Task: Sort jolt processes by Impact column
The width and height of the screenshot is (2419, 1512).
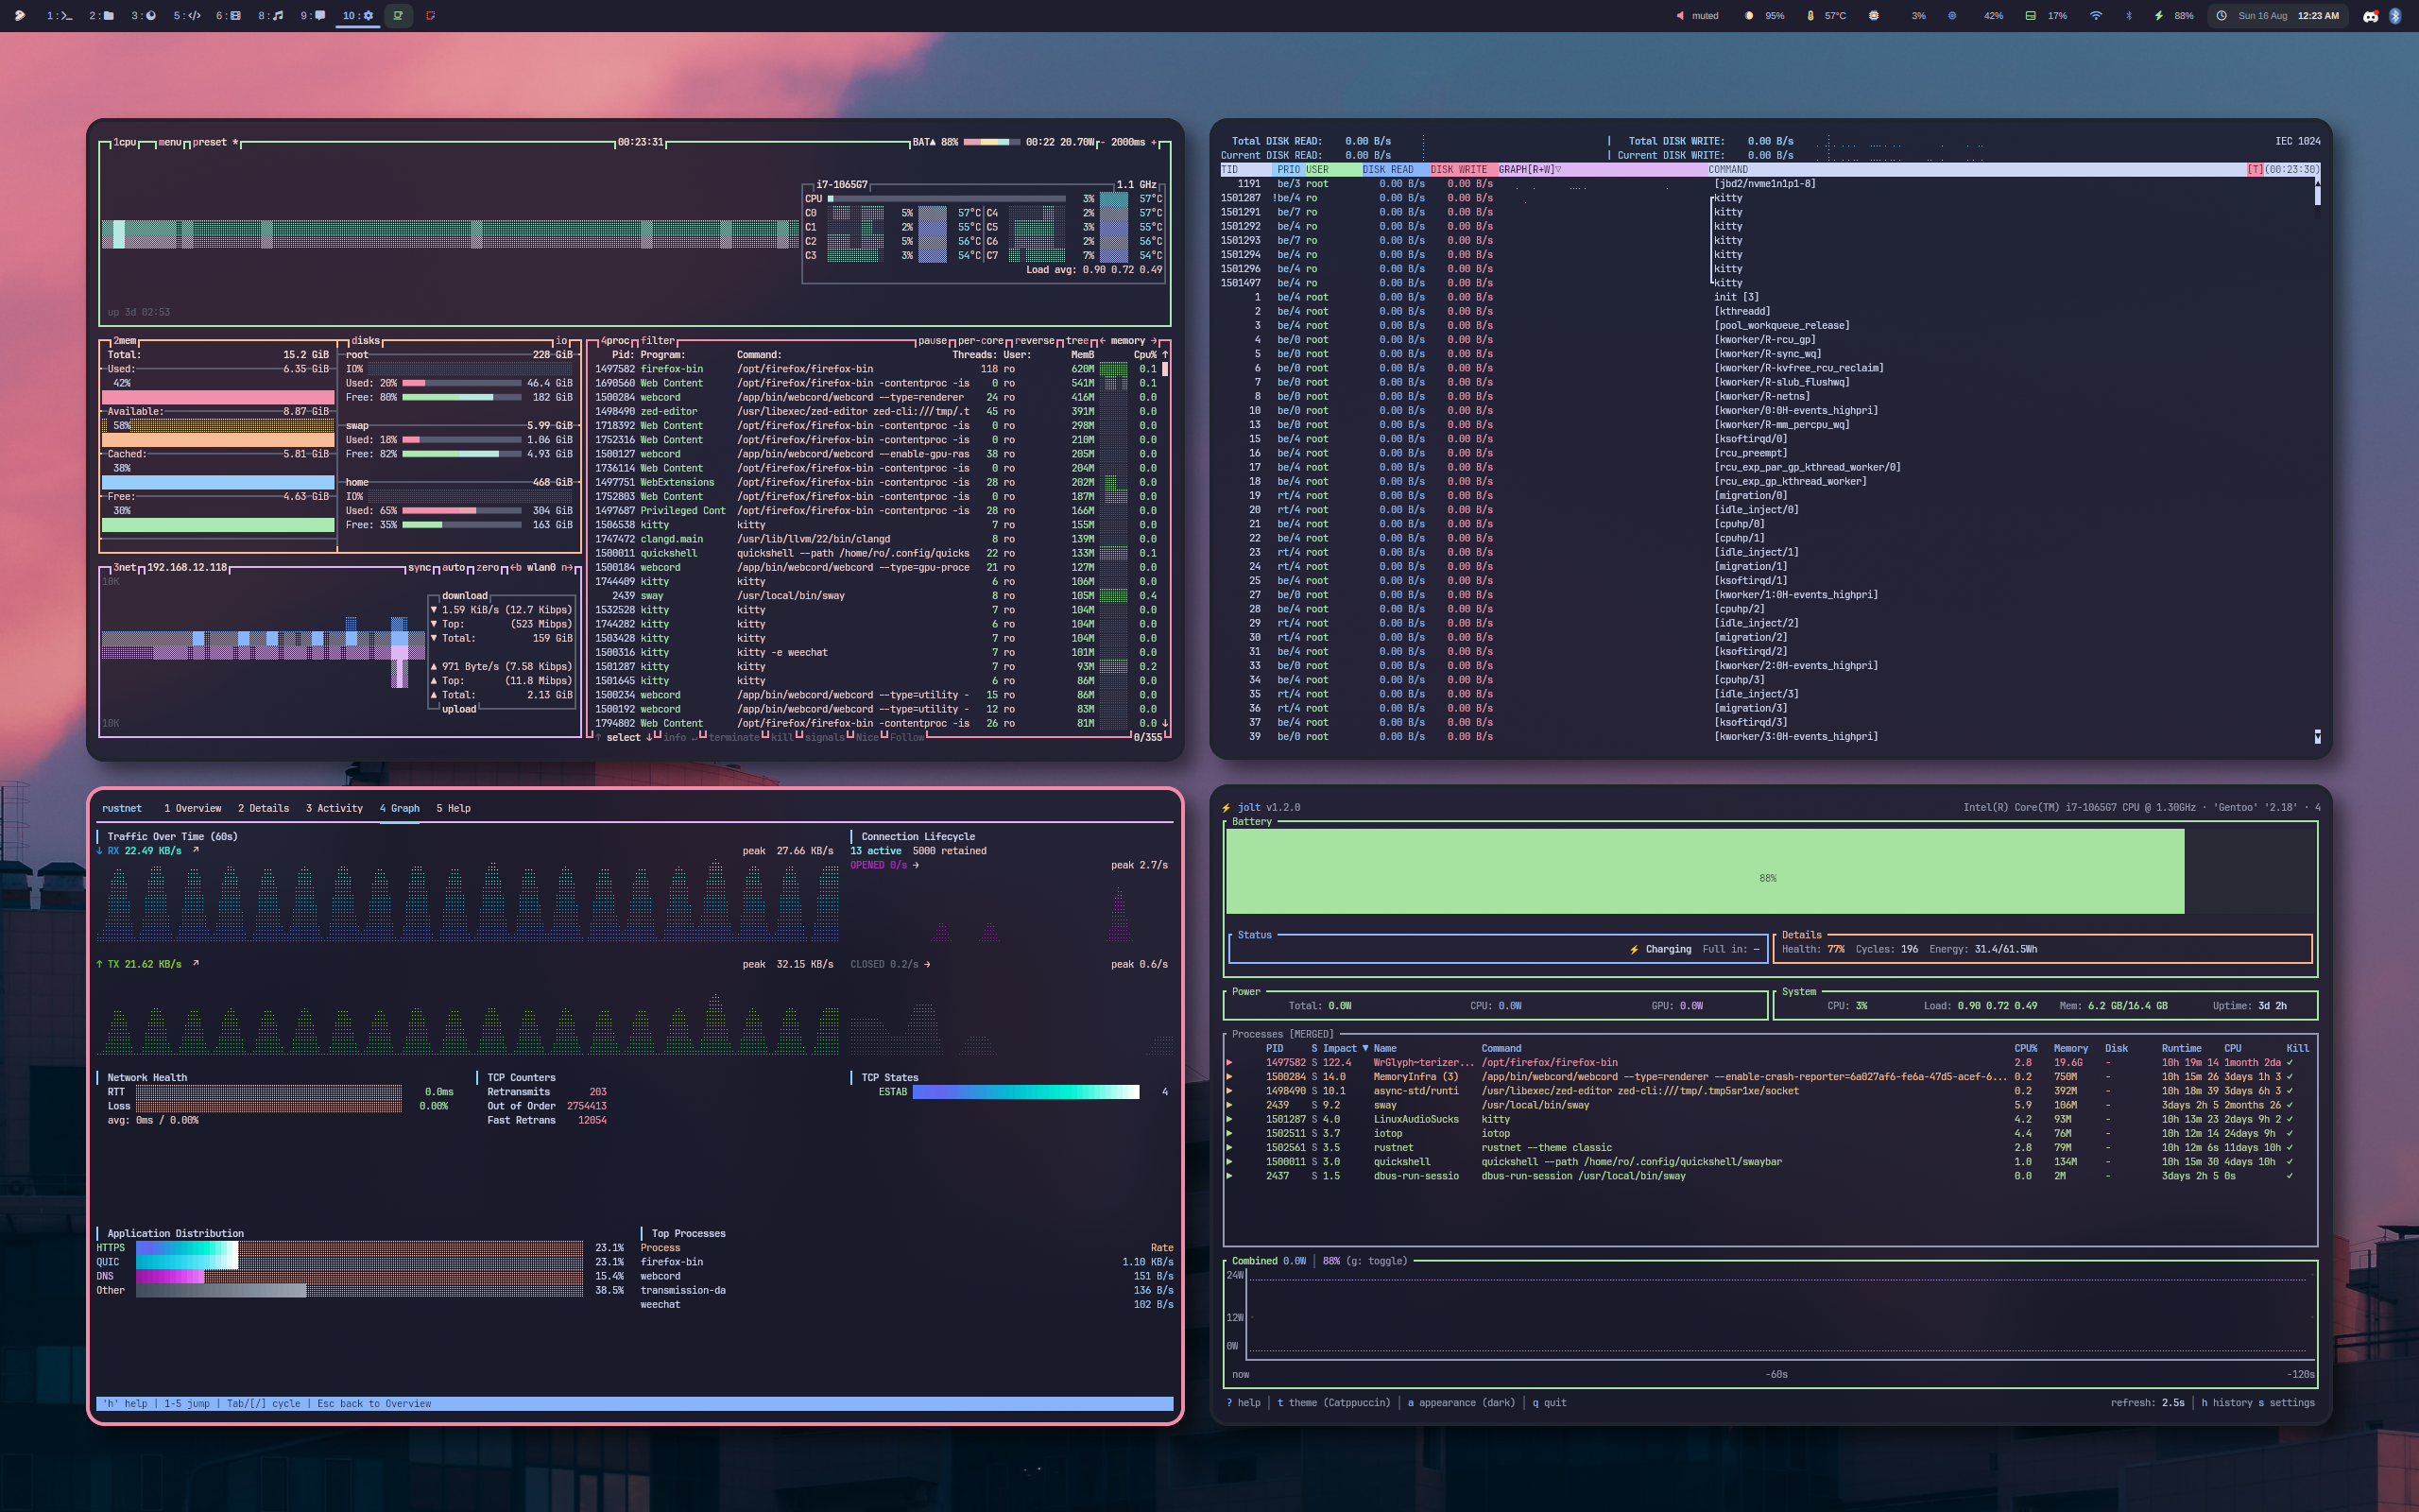Action: click(1346, 1049)
